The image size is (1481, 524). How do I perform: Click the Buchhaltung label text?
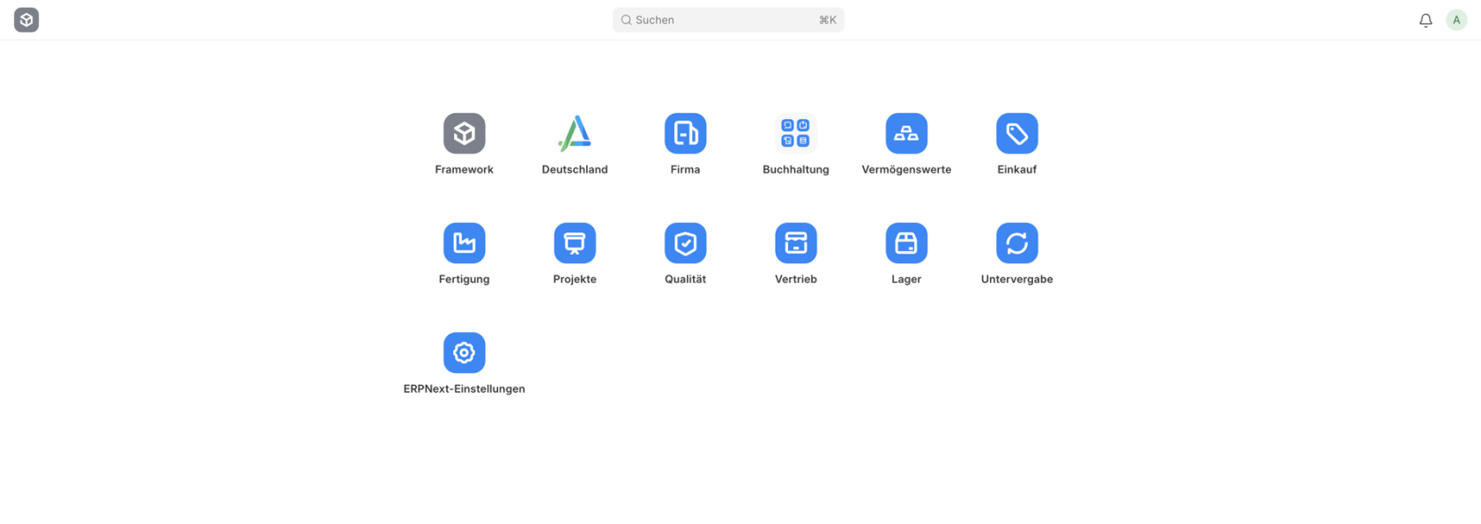pos(796,170)
